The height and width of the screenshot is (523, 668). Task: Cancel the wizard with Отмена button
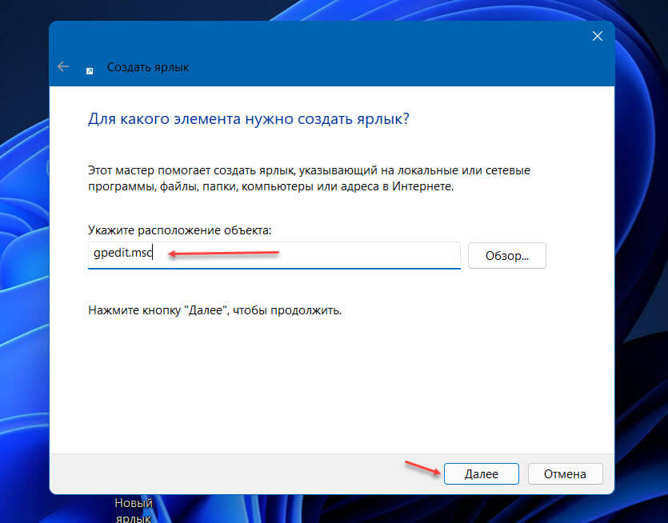pyautogui.click(x=565, y=473)
